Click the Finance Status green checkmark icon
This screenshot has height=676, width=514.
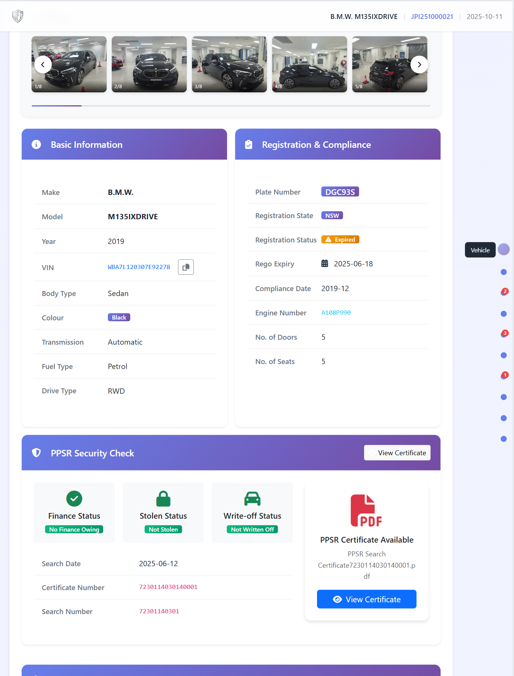point(74,499)
